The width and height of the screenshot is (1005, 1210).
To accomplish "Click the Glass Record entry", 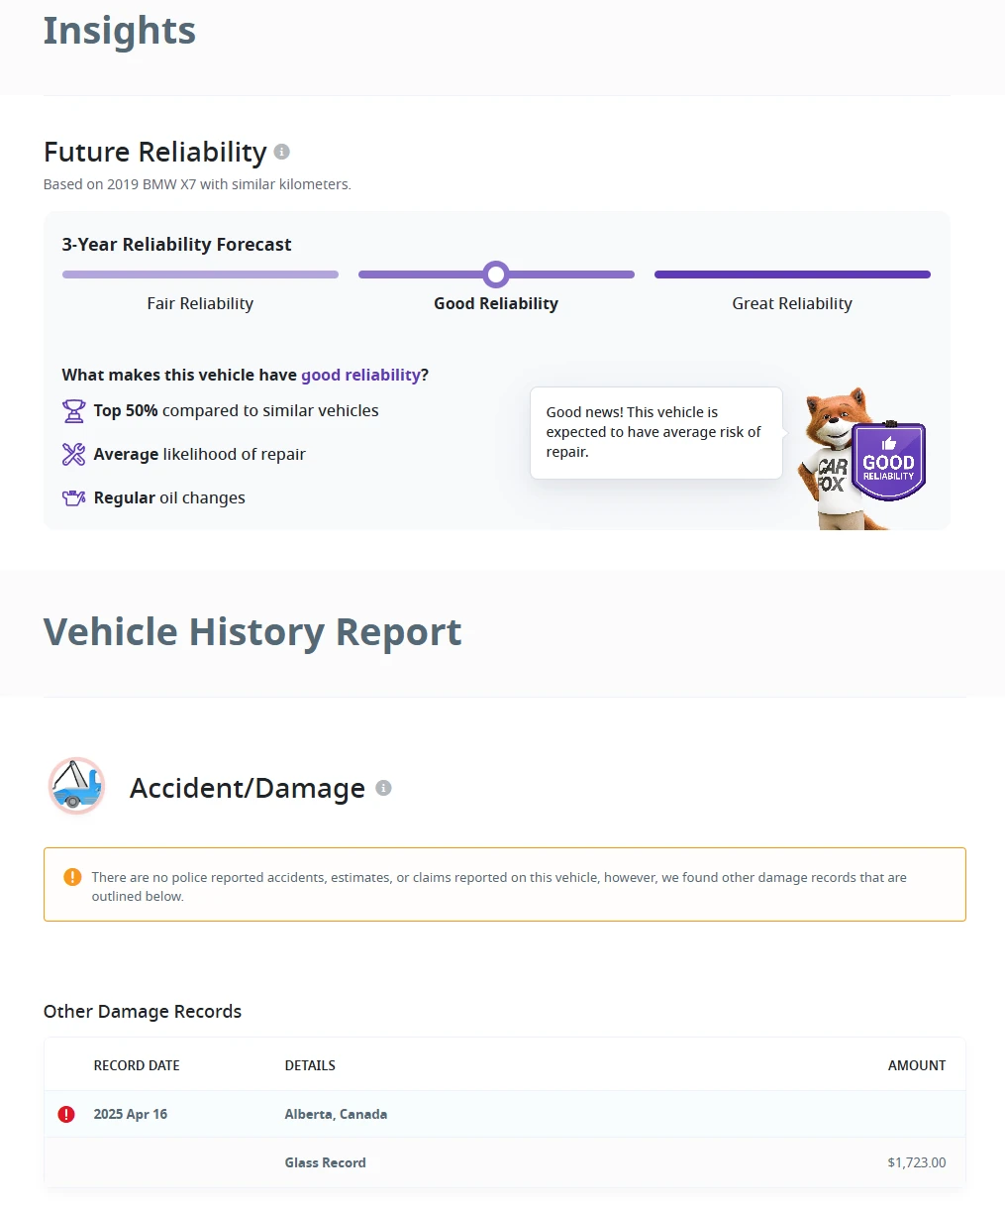I will (x=326, y=1162).
